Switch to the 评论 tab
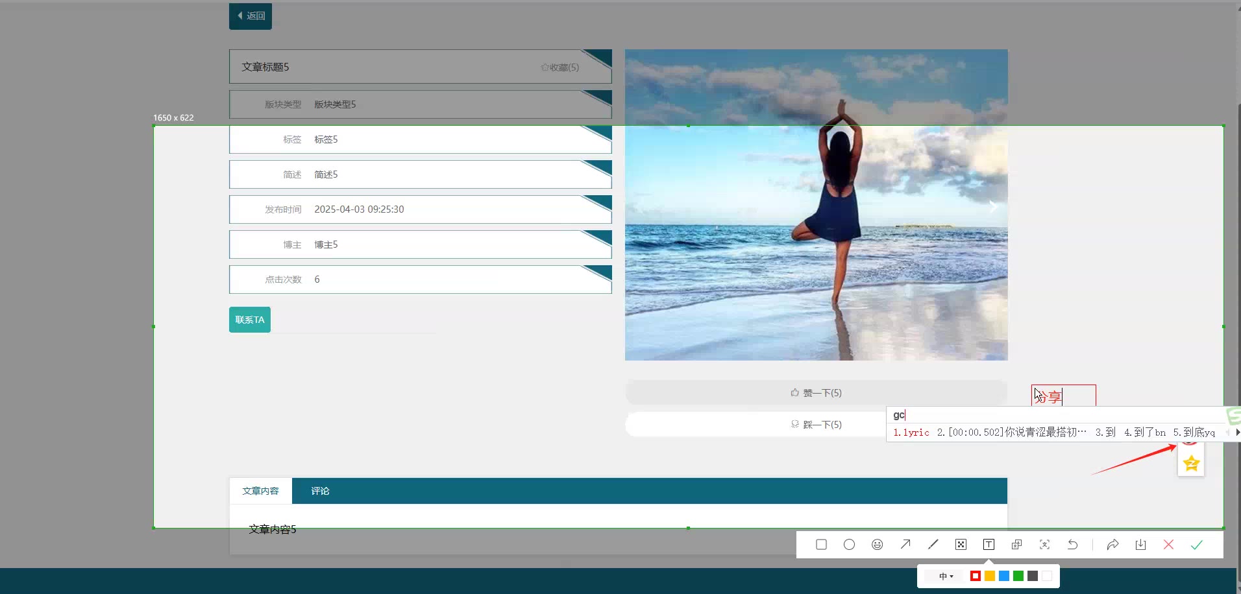Screen dimensions: 1241x594 (x=320, y=491)
